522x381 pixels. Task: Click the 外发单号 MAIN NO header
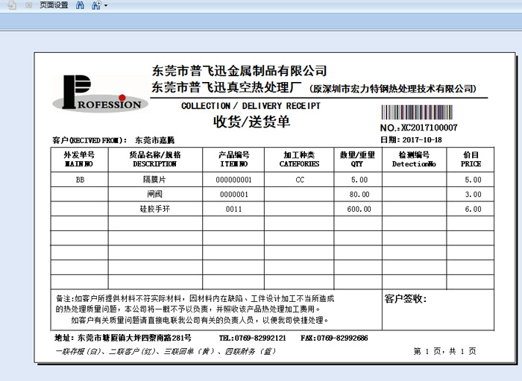79,159
